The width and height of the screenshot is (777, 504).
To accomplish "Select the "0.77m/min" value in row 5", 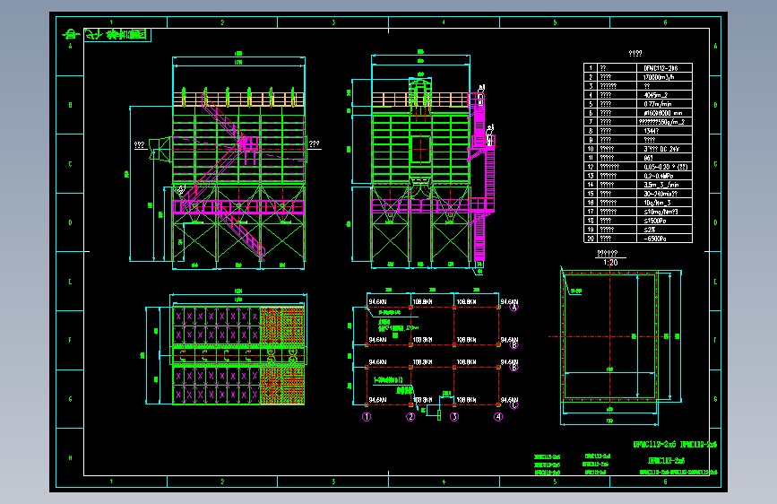I will 658,104.
